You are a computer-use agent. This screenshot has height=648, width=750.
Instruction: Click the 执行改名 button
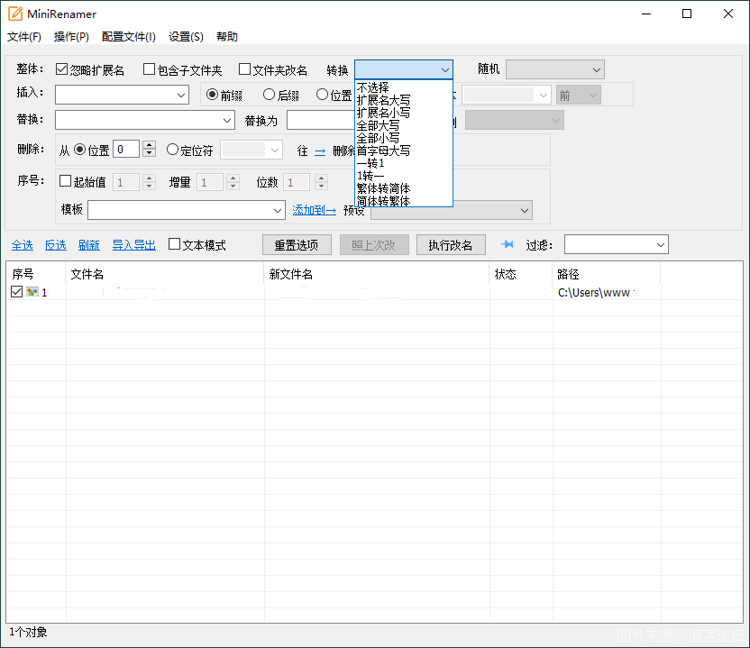click(451, 245)
